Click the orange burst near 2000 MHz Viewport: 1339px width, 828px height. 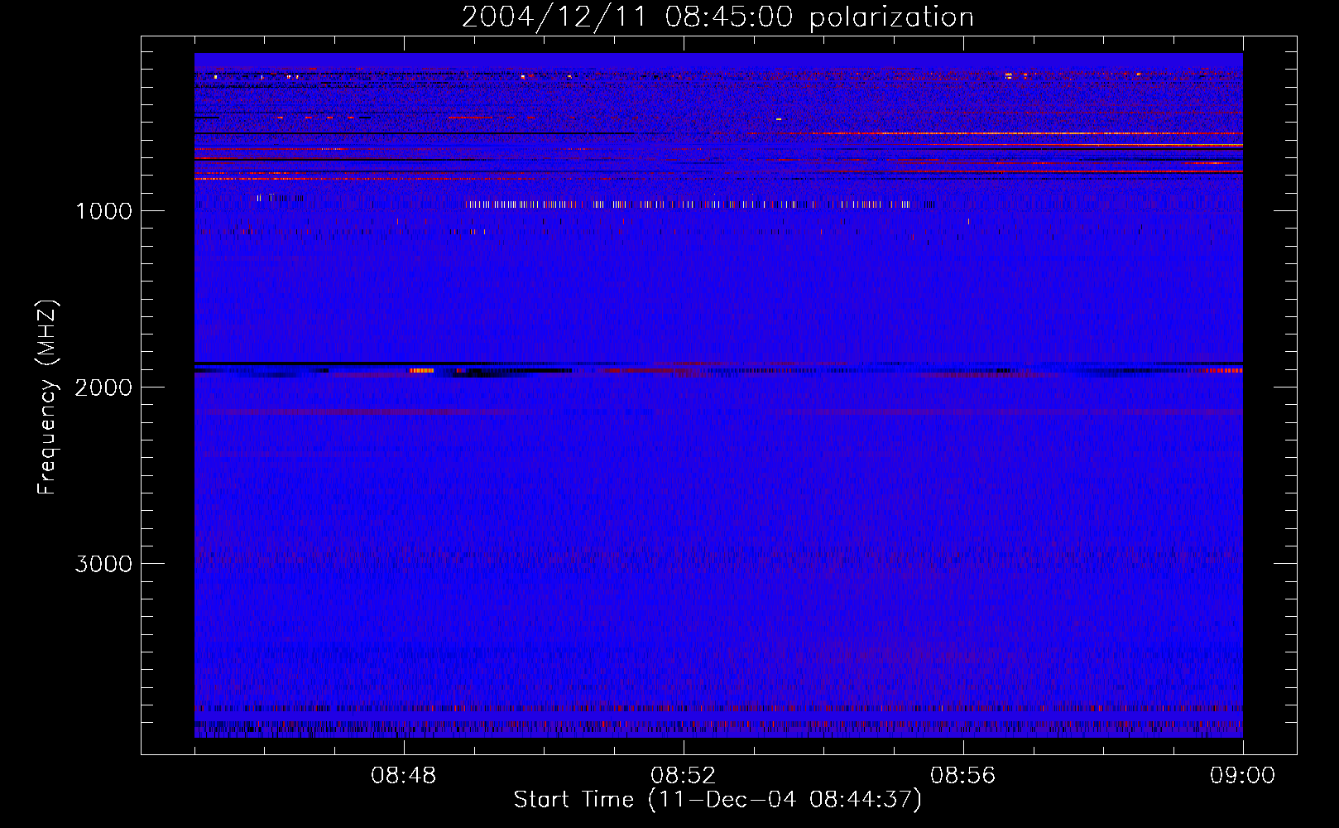(x=421, y=371)
